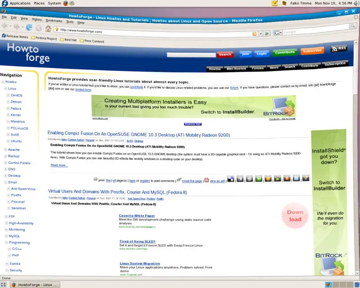Open the Compiz Fusion article title link

(x=139, y=134)
